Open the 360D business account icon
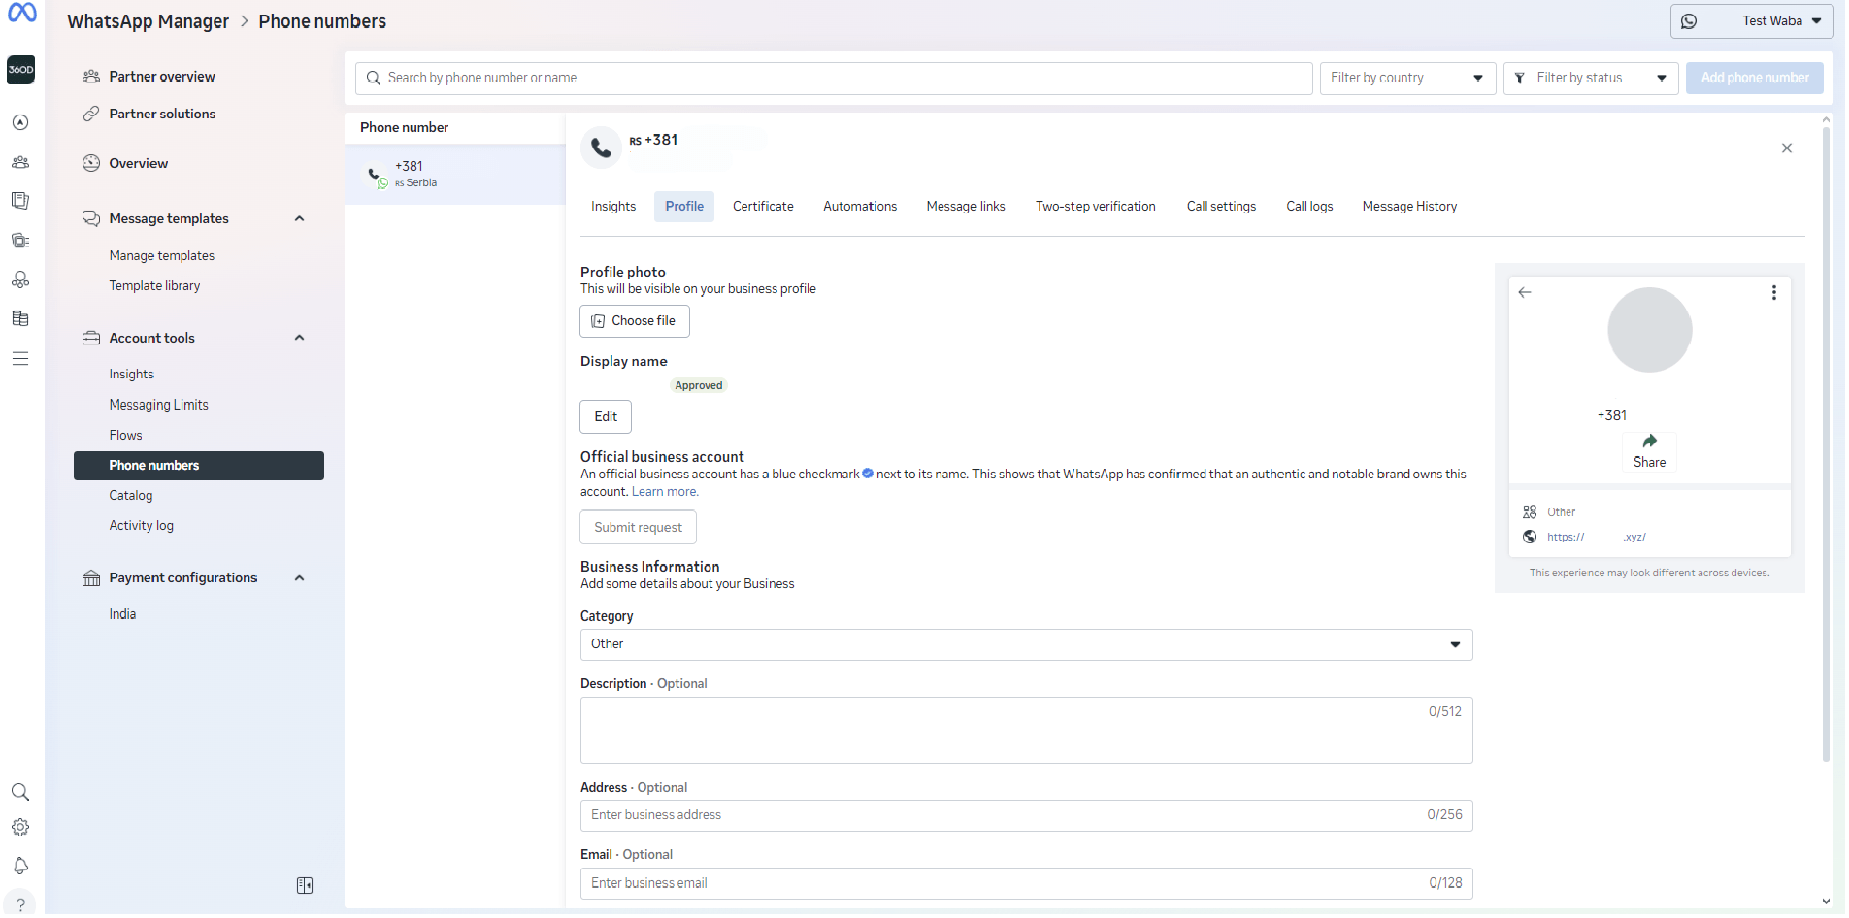1849x918 pixels. tap(20, 70)
